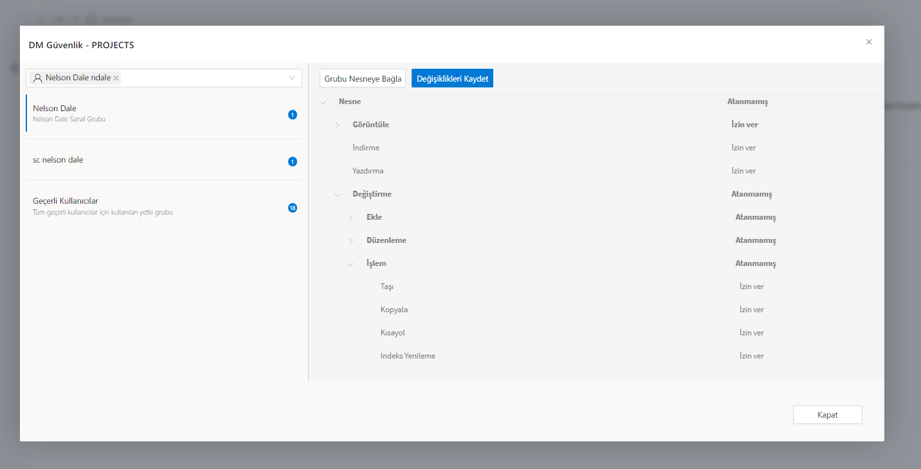
Task: Click İzin ver value for Yazdırma
Action: (743, 171)
